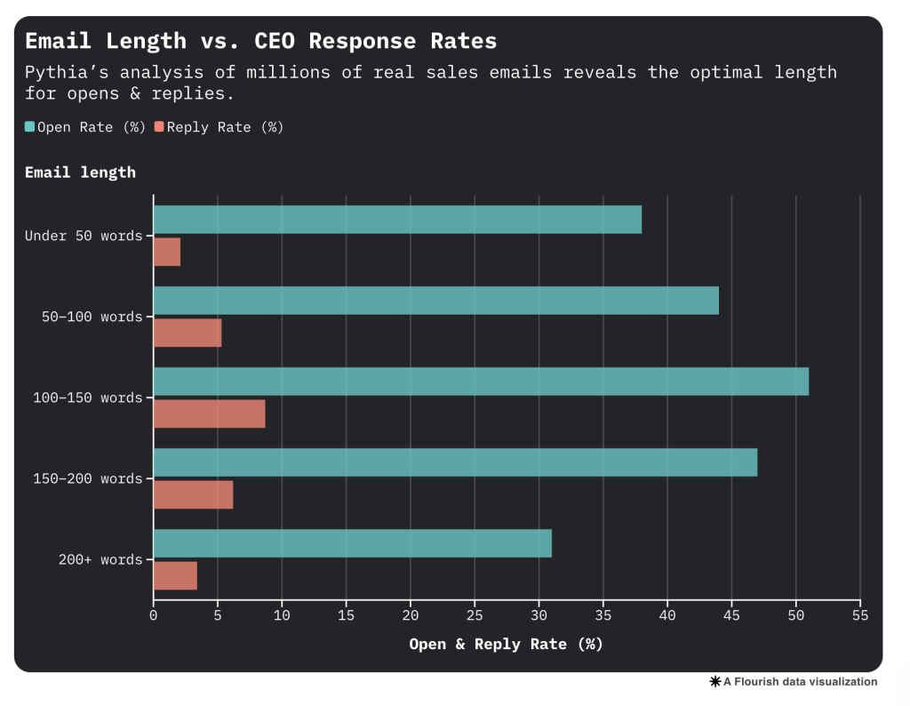Click the 'Open & Reply Rate (%)' axis title

[506, 644]
